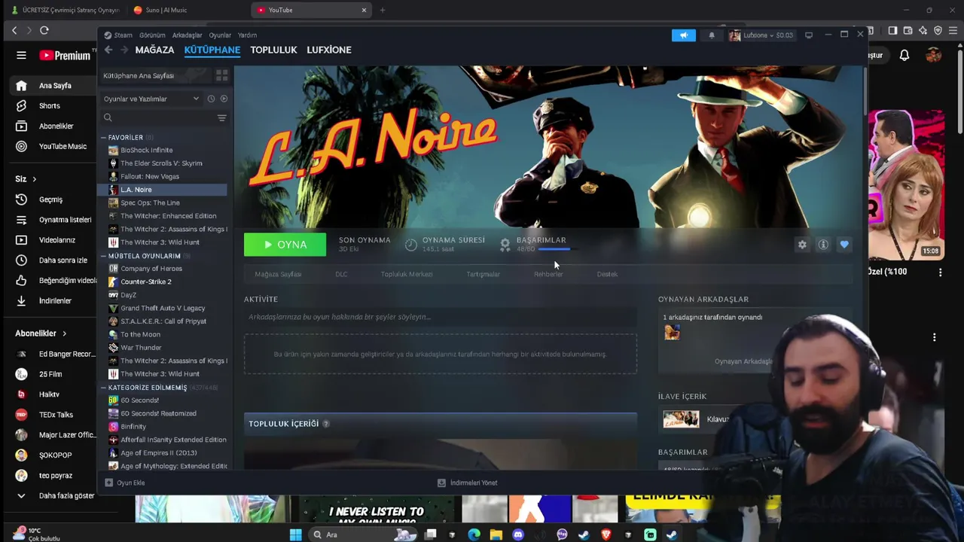This screenshot has width=964, height=542.
Task: Click the Oyun Ekle plus icon
Action: (x=108, y=483)
